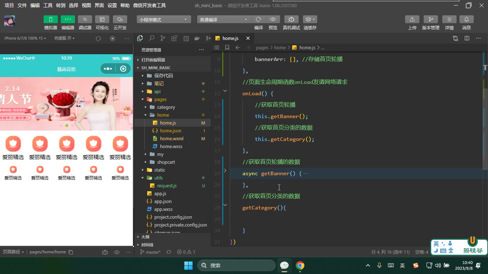Click the 真机调试 remote debug icon
This screenshot has width=488, height=274.
tap(292, 19)
